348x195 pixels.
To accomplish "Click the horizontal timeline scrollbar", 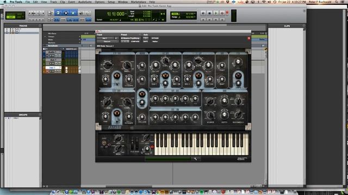I will pos(129,186).
